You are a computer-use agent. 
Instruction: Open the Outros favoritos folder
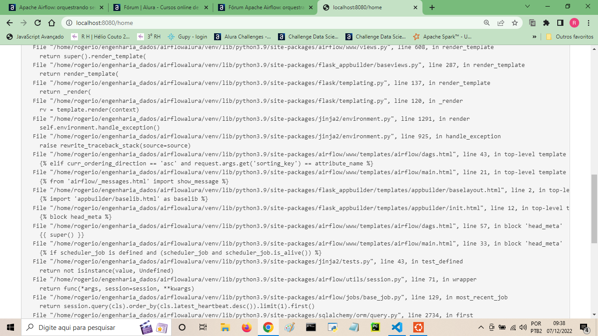[570, 37]
